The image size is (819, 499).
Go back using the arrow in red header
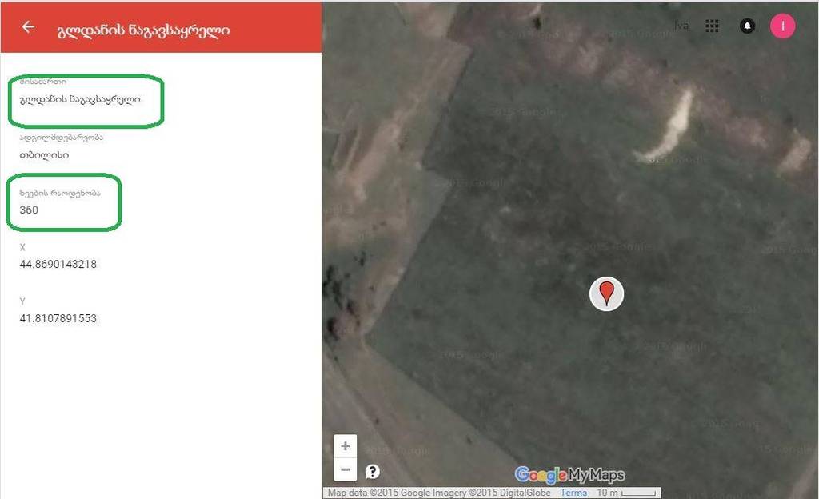pyautogui.click(x=28, y=27)
